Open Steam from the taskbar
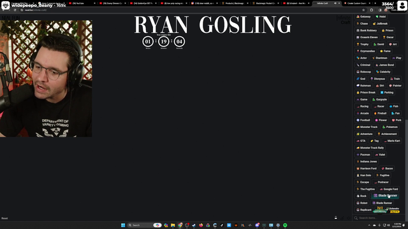The image size is (408, 229). pos(194,225)
